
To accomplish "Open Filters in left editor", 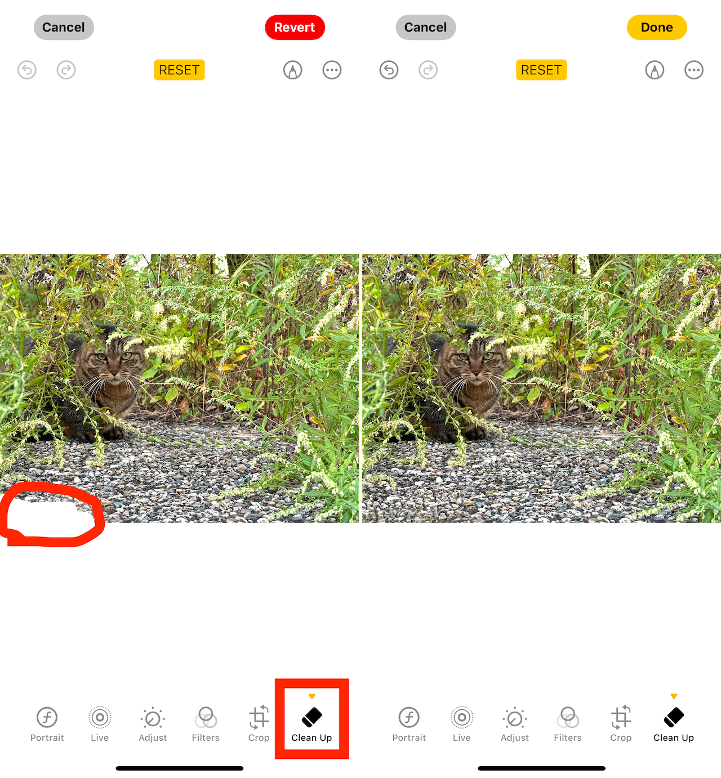I will [206, 724].
